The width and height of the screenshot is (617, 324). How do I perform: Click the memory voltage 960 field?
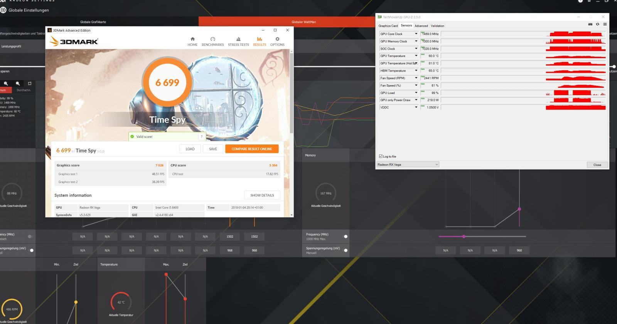519,250
